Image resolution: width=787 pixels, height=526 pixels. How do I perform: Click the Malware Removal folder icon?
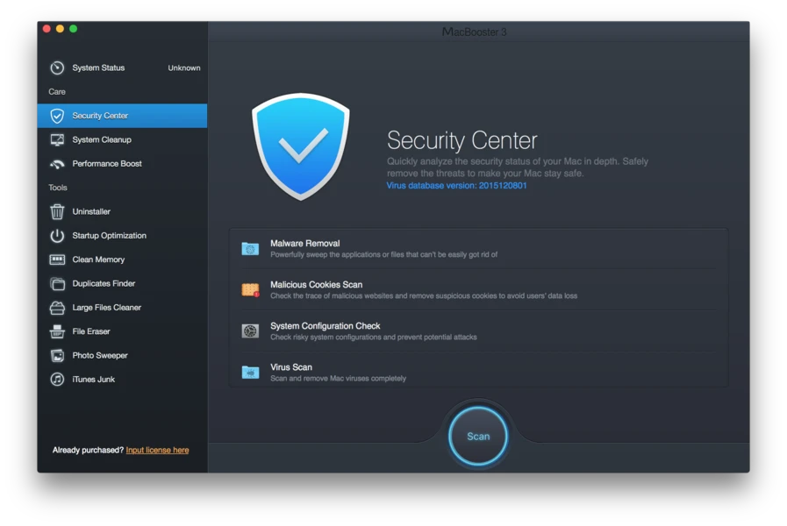[250, 249]
